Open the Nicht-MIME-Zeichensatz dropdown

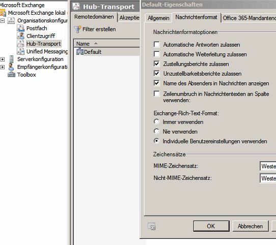click(268, 178)
